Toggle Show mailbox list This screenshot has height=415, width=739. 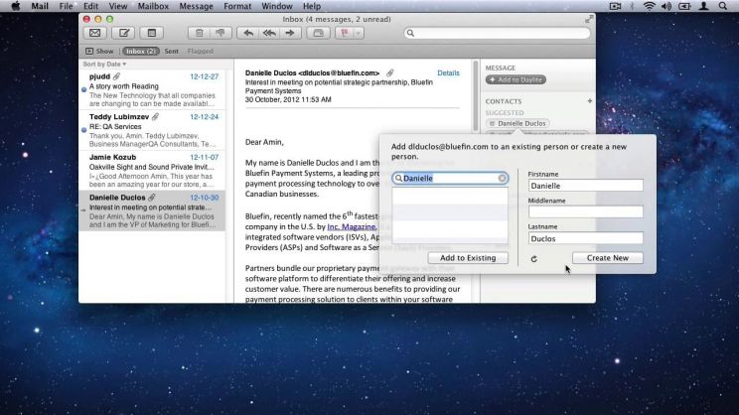(x=99, y=51)
